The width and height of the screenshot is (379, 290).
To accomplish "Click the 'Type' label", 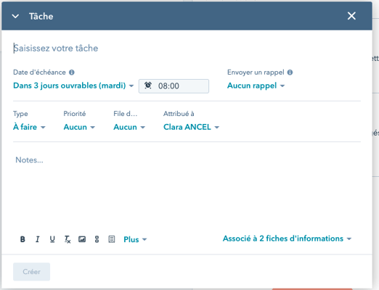I will click(x=20, y=114).
